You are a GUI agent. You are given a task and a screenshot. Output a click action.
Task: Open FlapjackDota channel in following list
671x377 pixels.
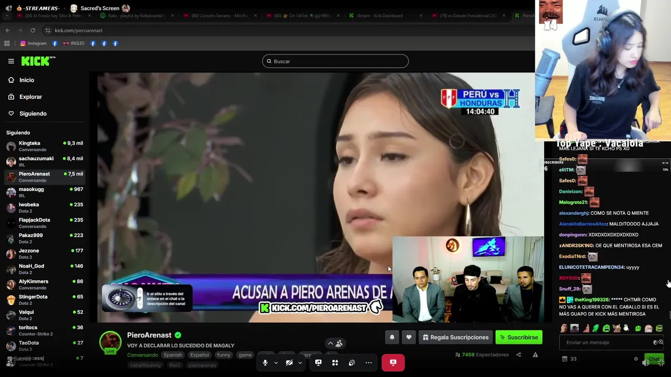45,223
